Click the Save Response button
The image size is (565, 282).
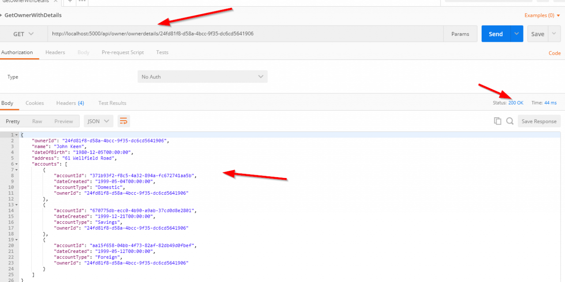coord(539,121)
